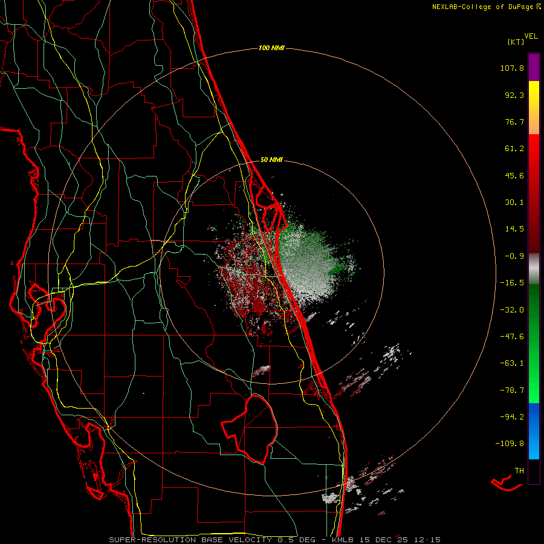Select the -47.6 scale value
The height and width of the screenshot is (544, 544).
point(512,337)
